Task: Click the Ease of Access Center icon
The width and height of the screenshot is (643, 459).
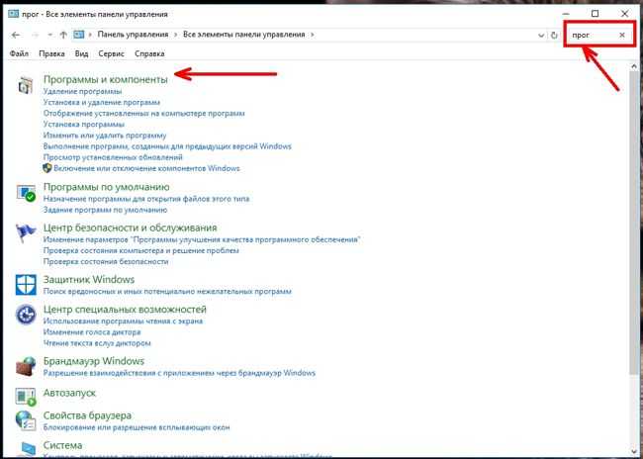Action: (x=26, y=315)
